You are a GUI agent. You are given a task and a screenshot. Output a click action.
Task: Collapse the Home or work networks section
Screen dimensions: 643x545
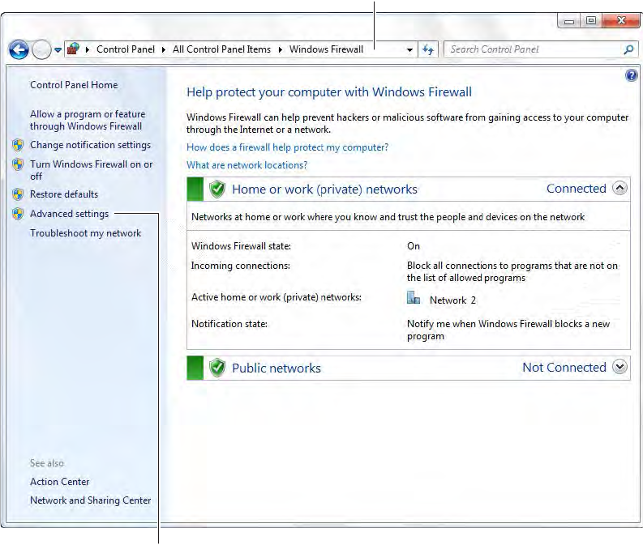pos(619,189)
